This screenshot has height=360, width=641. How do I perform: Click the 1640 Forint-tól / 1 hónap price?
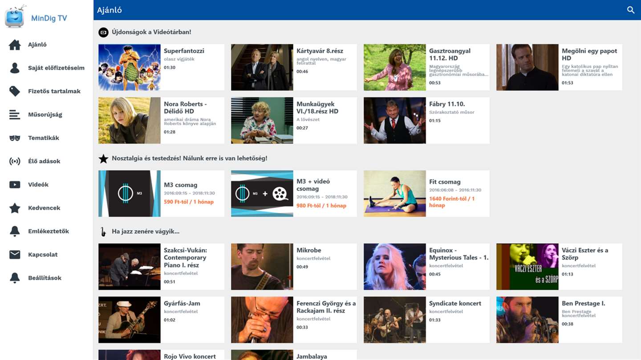tap(452, 202)
